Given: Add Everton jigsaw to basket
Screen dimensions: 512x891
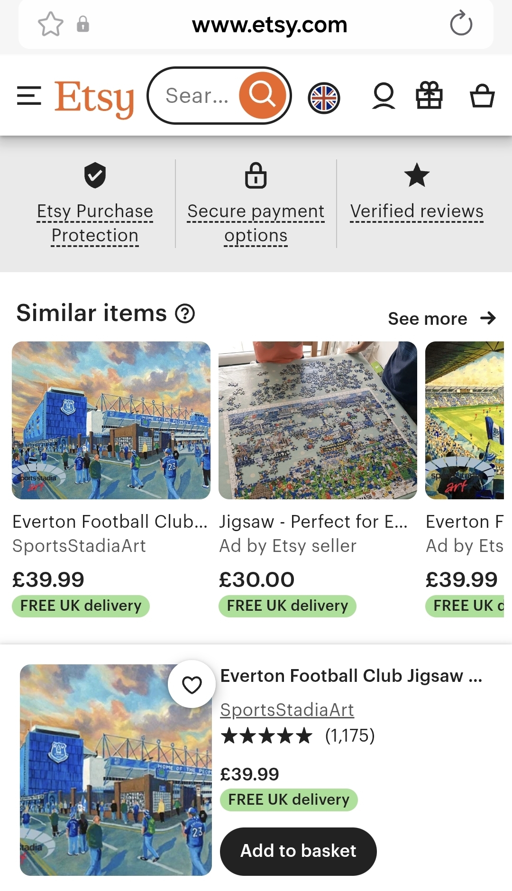Looking at the screenshot, I should (298, 851).
